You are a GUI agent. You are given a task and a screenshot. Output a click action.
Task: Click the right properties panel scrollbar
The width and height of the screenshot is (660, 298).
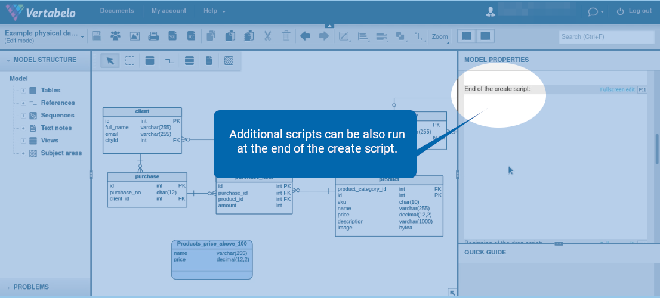[657, 149]
